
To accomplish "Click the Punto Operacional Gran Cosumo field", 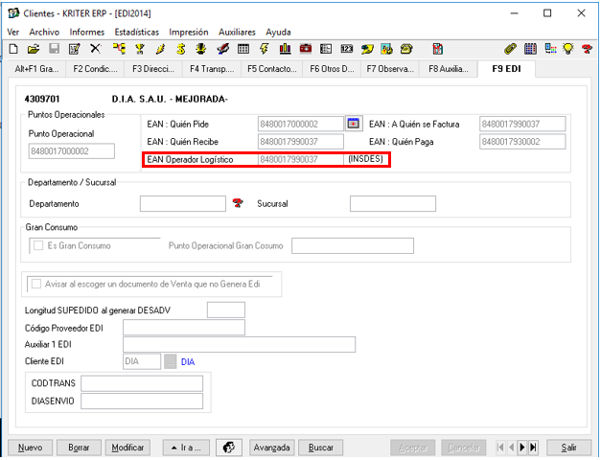I will [353, 245].
